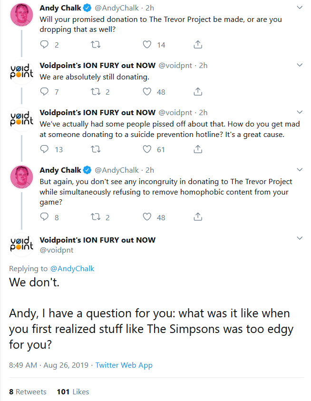Image resolution: width=311 pixels, height=401 pixels.
Task: Open more options on Andy Chalk's first tweet
Action: 300,8
